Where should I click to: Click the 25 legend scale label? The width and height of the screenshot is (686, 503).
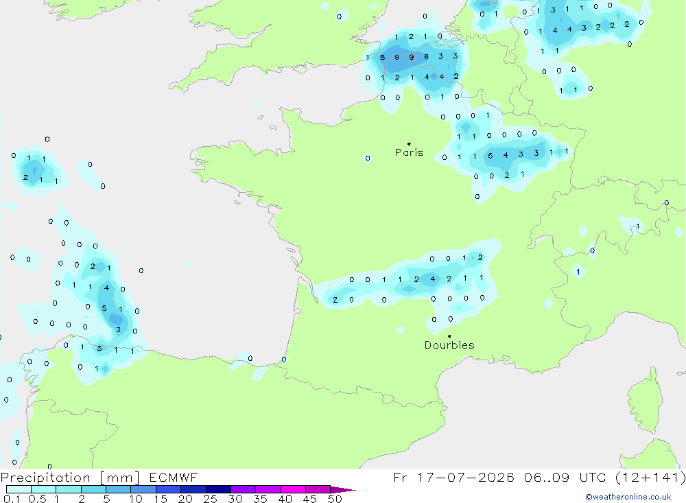[x=210, y=499]
